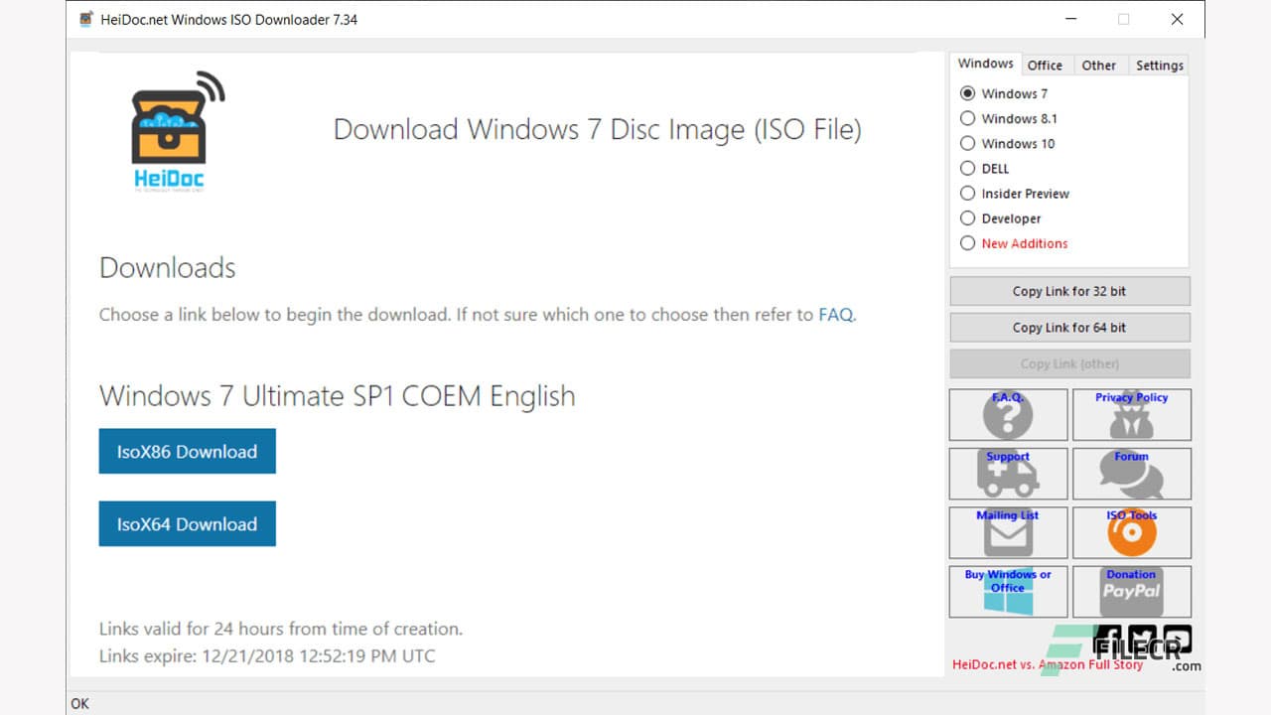Open the Privacy Policy icon
The height and width of the screenshot is (715, 1271).
coord(1131,414)
